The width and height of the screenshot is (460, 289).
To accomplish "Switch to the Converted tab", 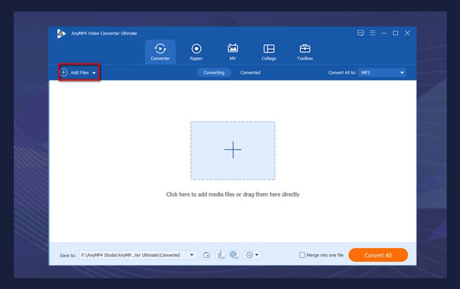I will point(250,73).
